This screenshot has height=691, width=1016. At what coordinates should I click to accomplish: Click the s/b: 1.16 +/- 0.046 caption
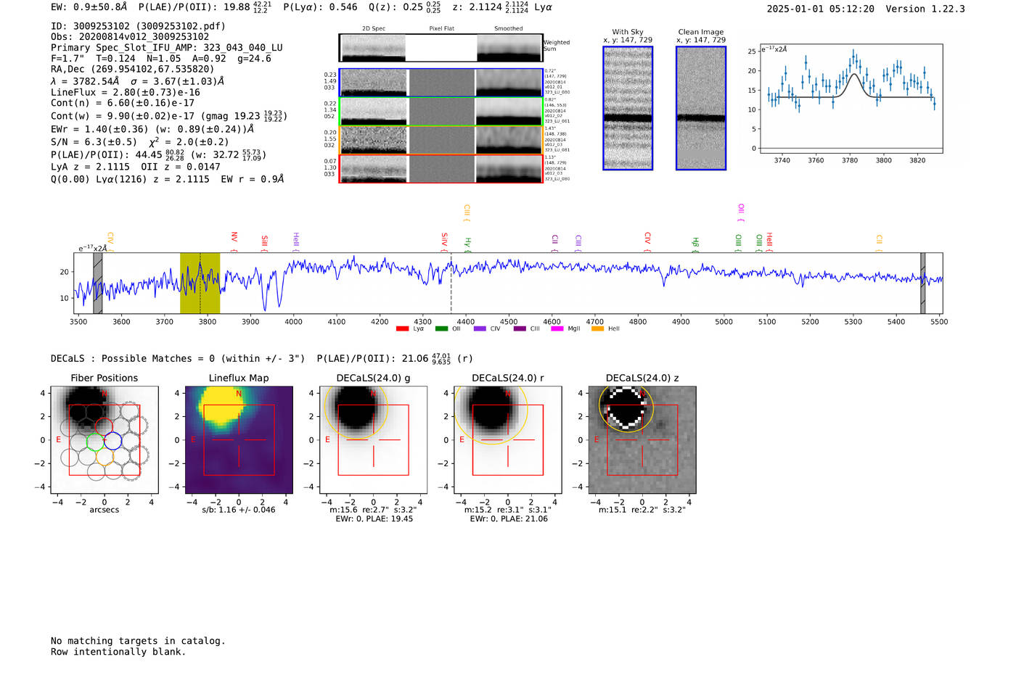tap(239, 510)
